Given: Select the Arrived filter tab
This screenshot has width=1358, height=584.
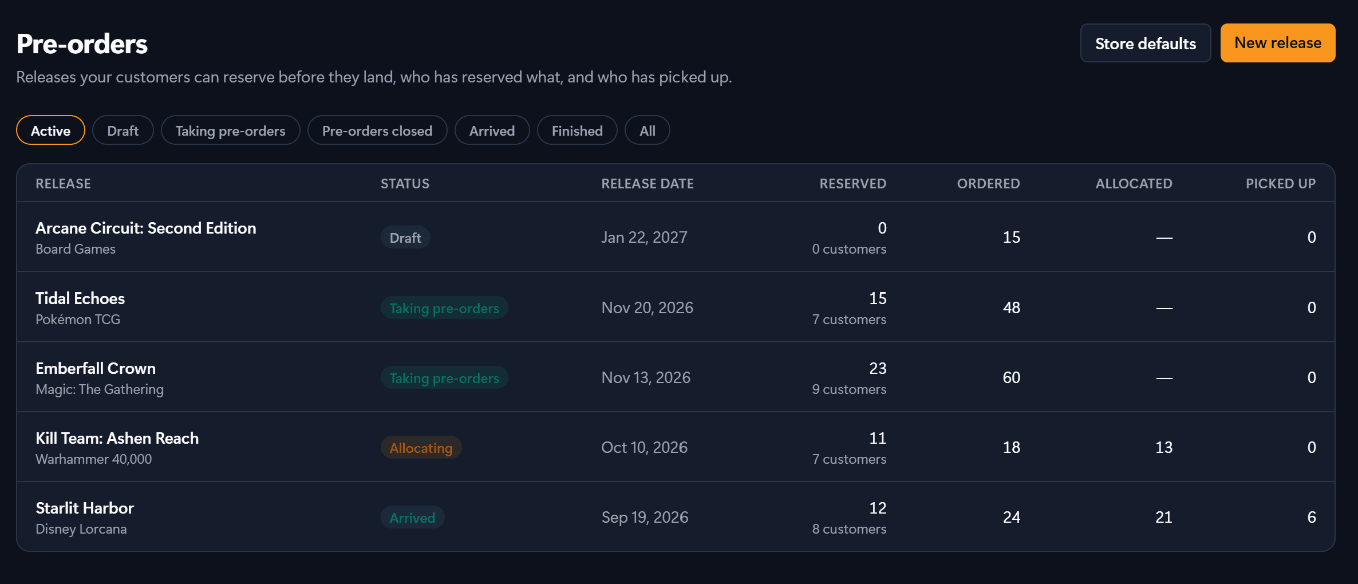Looking at the screenshot, I should click(x=492, y=131).
